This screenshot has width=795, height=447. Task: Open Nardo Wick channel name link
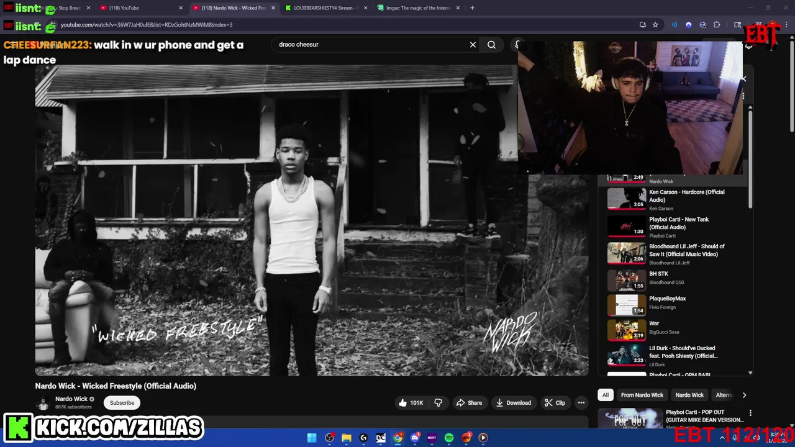71,399
